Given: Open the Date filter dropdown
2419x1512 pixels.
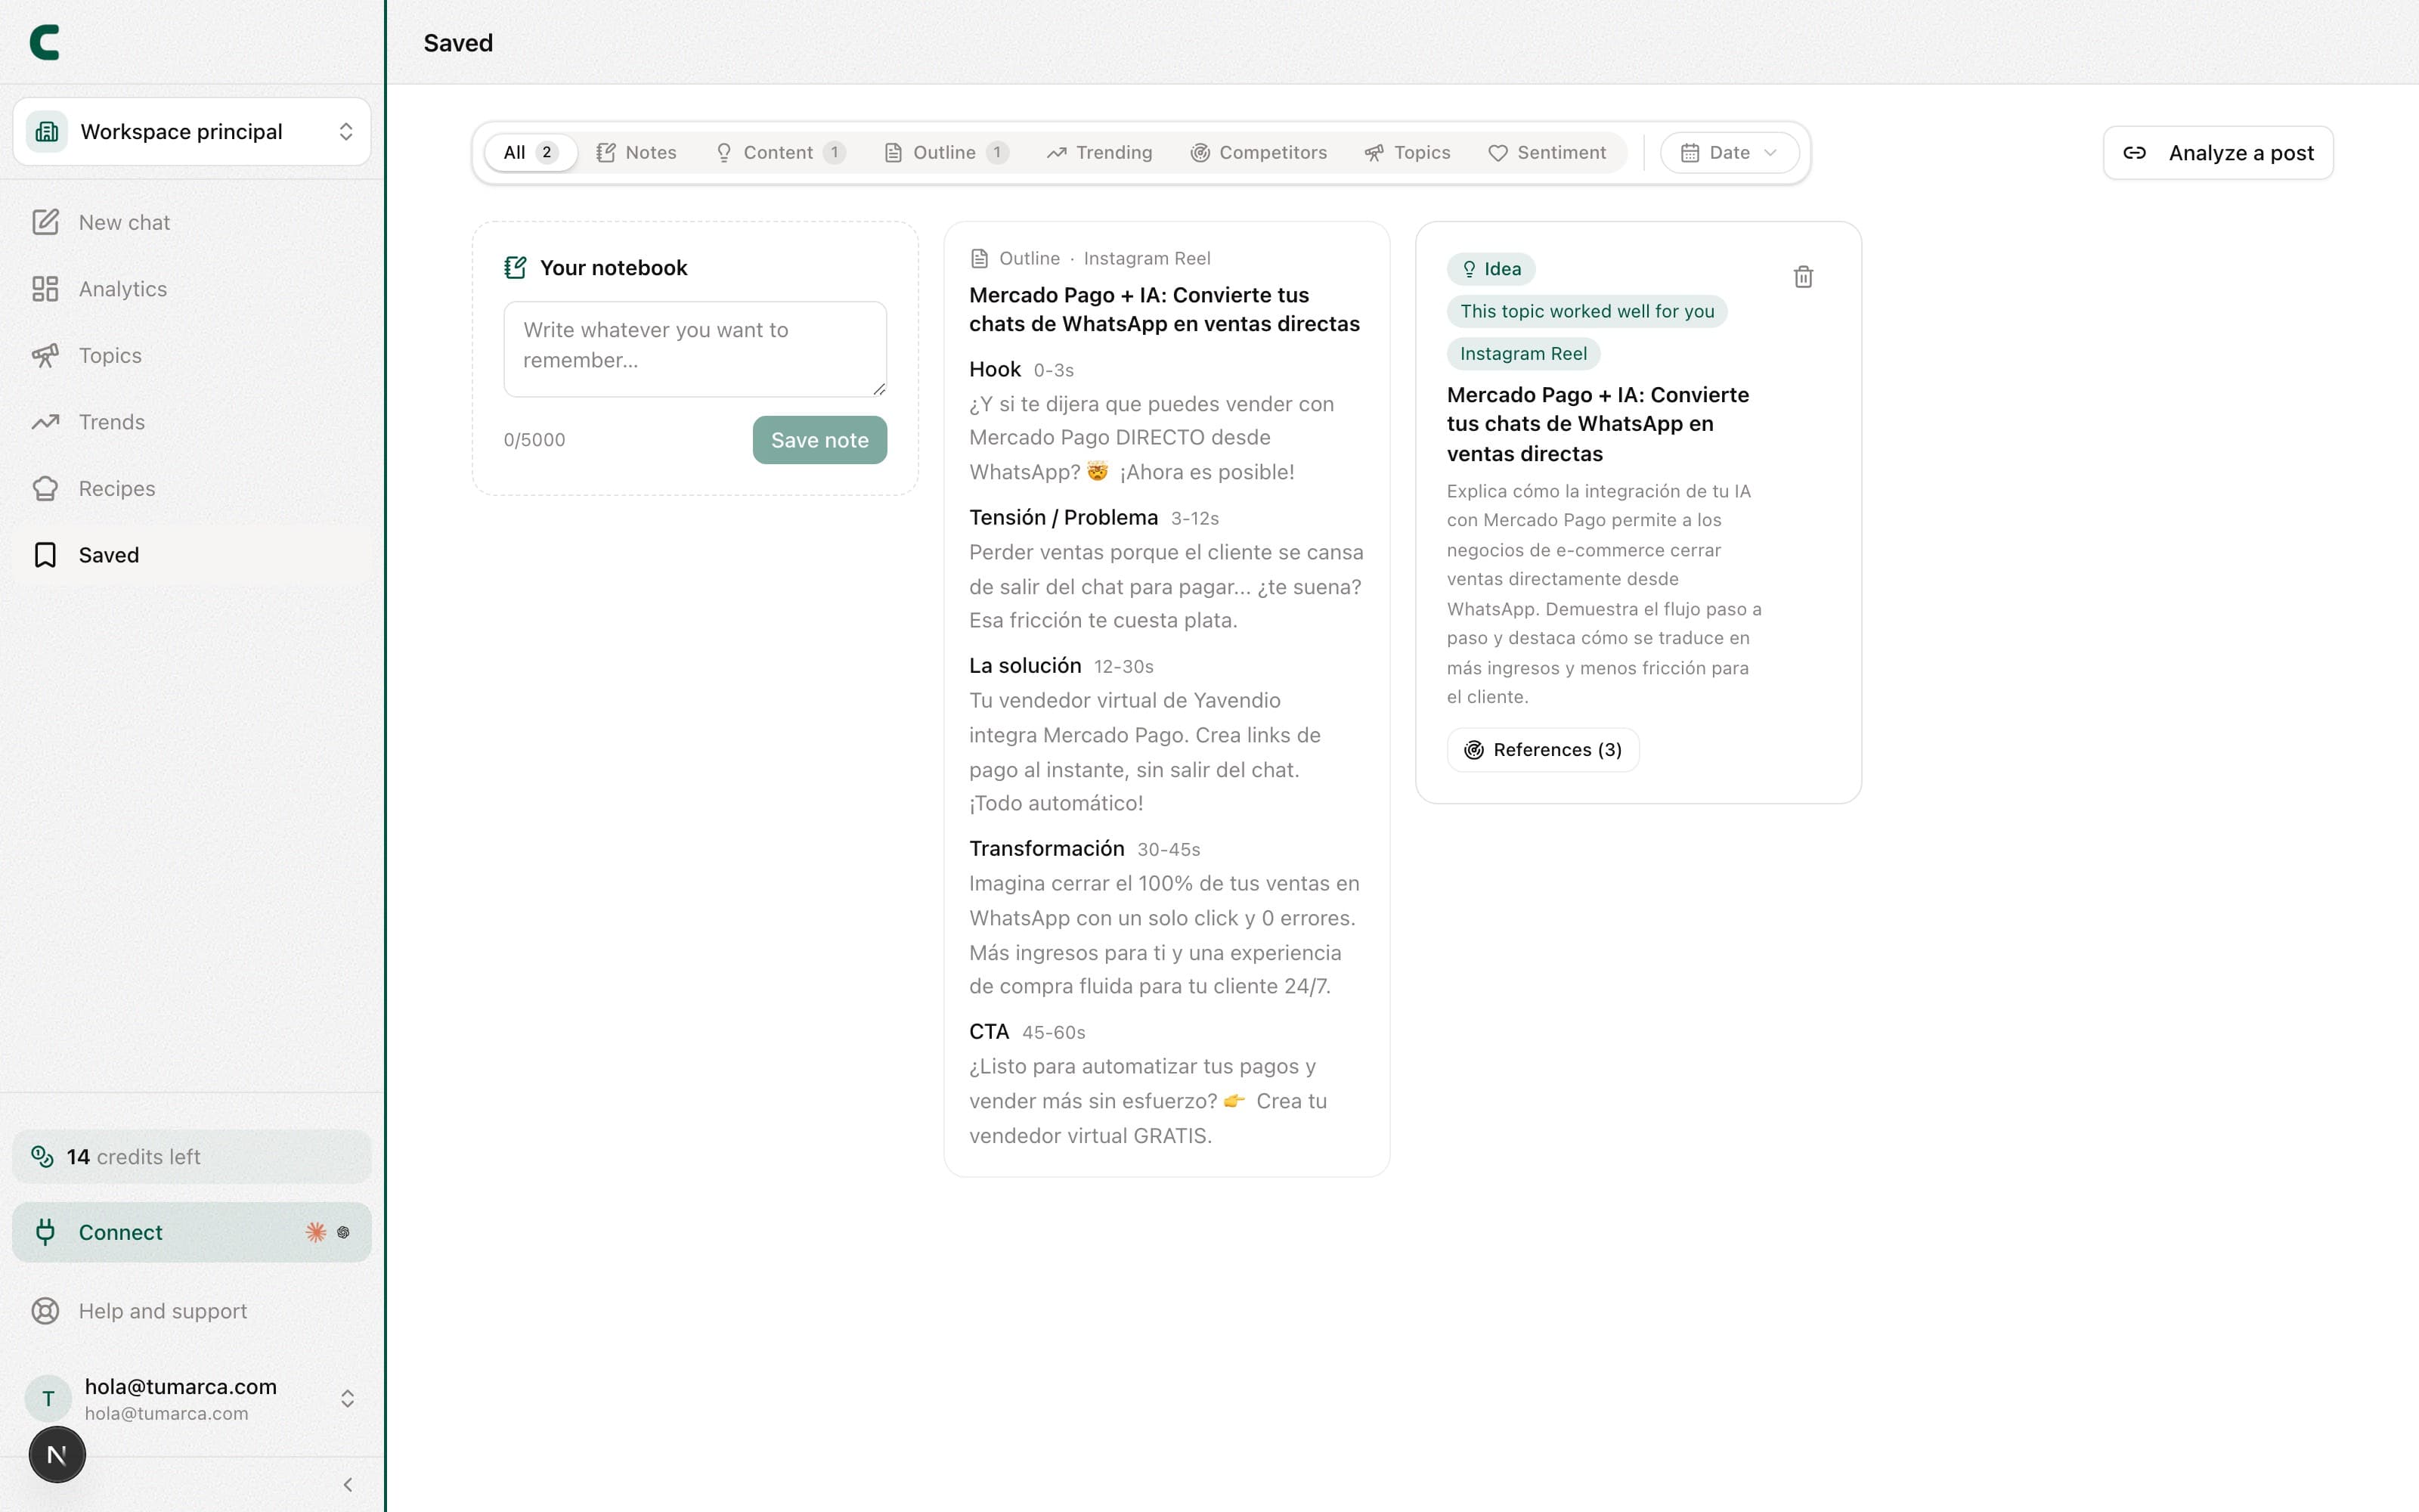Looking at the screenshot, I should tap(1730, 153).
